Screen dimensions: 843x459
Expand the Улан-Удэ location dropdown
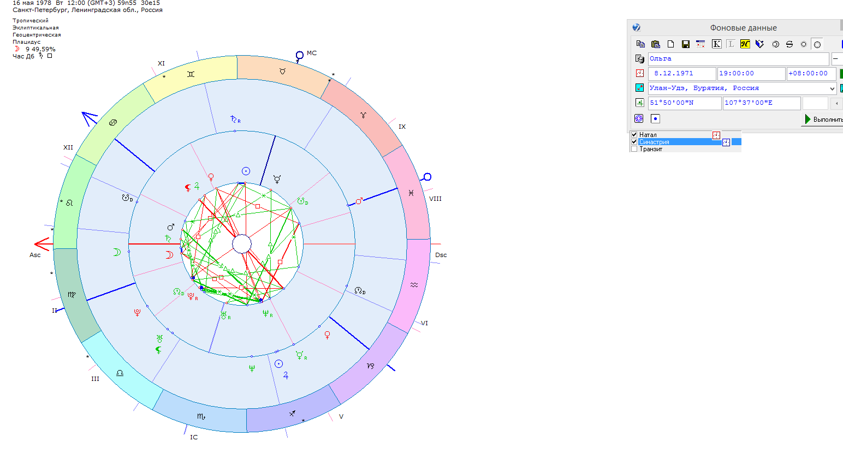(832, 88)
